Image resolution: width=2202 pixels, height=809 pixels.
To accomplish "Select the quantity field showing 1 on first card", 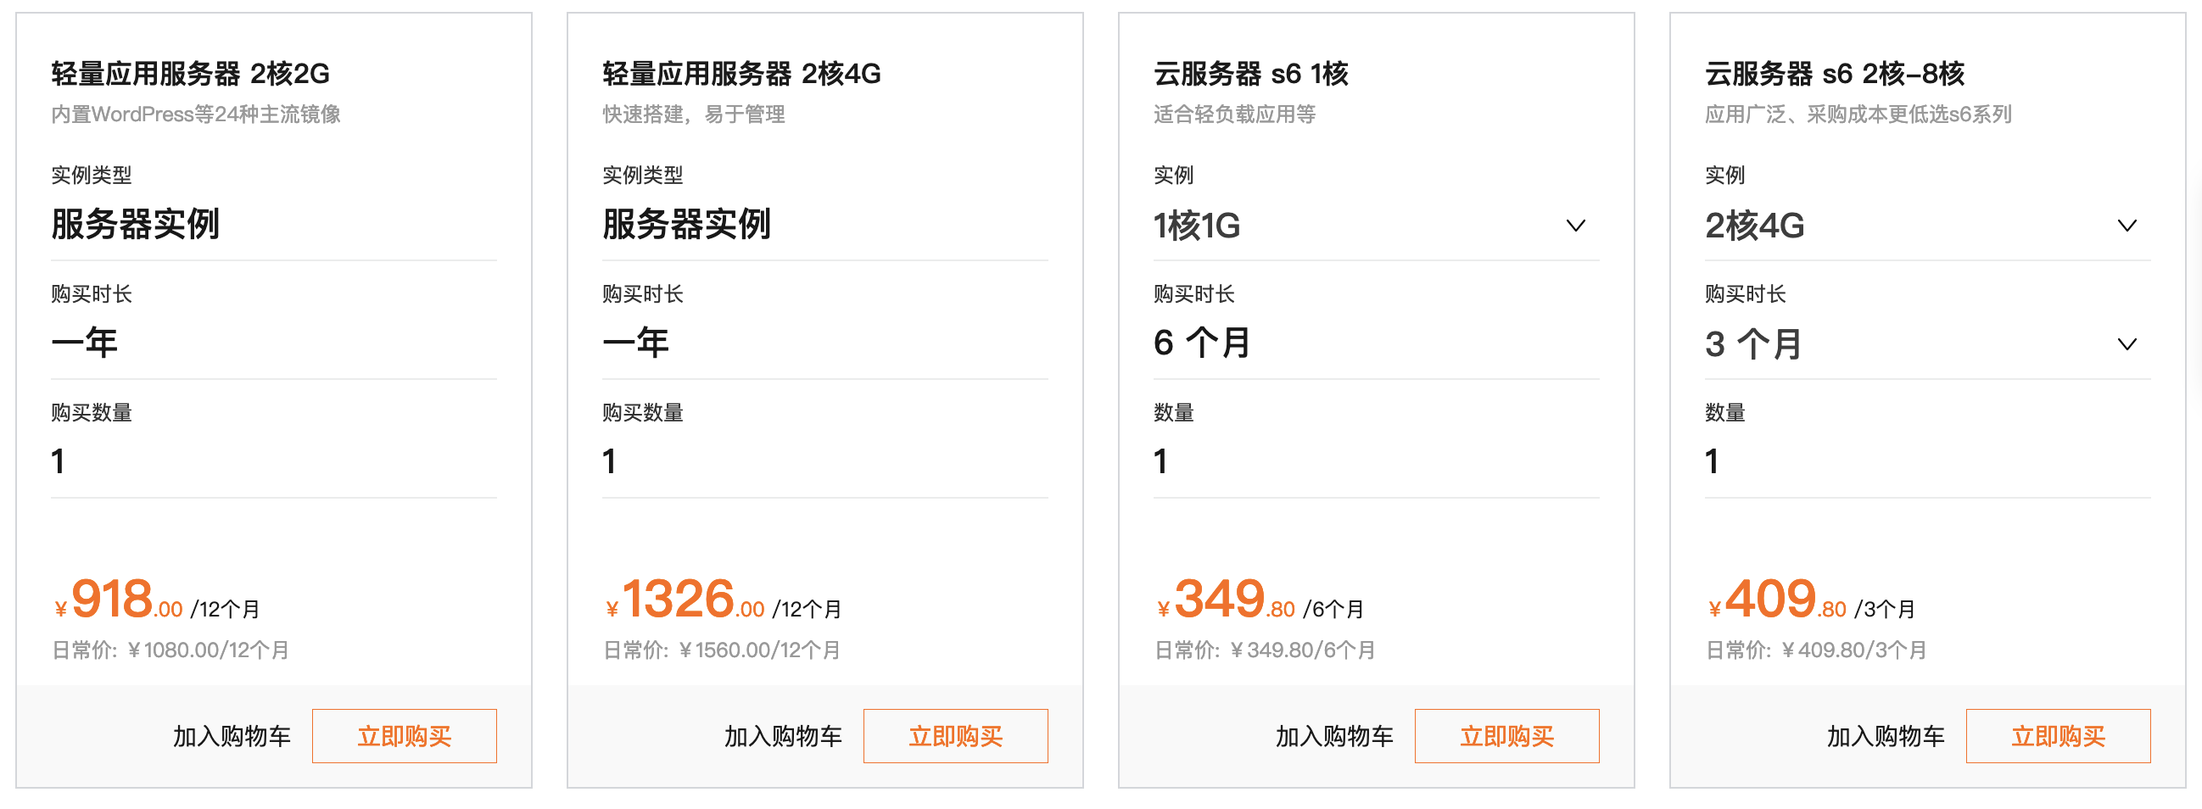I will click(59, 461).
